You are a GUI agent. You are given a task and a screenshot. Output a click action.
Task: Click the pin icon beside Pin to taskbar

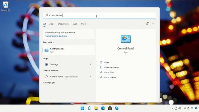click(x=101, y=77)
